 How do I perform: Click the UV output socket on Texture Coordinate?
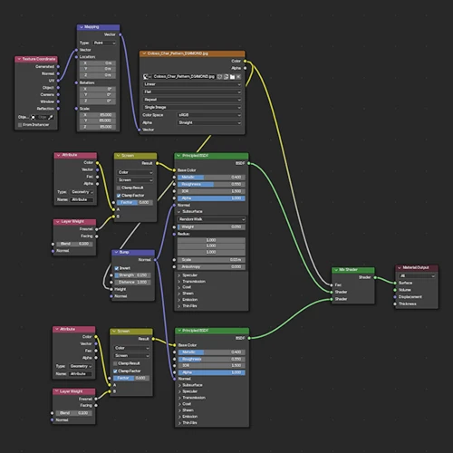click(x=58, y=81)
